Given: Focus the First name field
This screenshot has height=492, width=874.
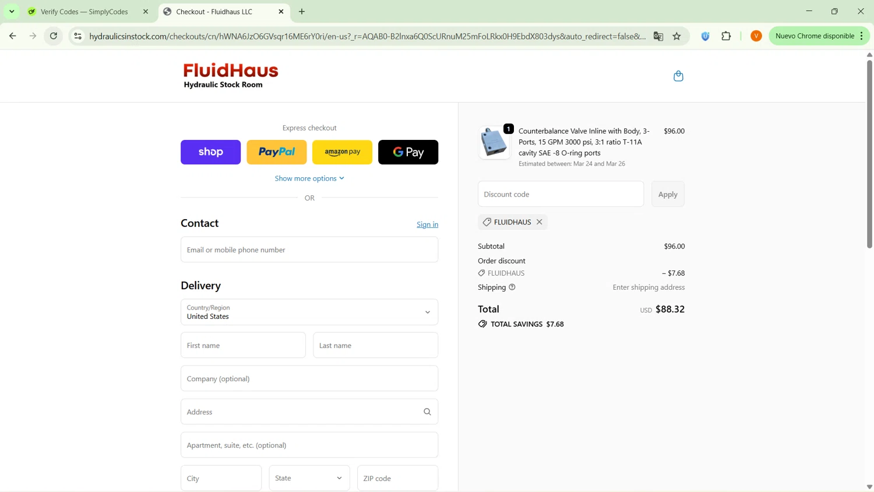Looking at the screenshot, I should [x=243, y=345].
